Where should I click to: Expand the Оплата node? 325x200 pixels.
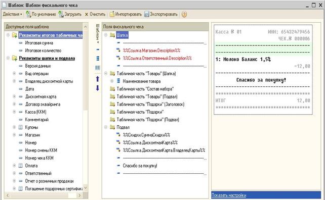14,166
